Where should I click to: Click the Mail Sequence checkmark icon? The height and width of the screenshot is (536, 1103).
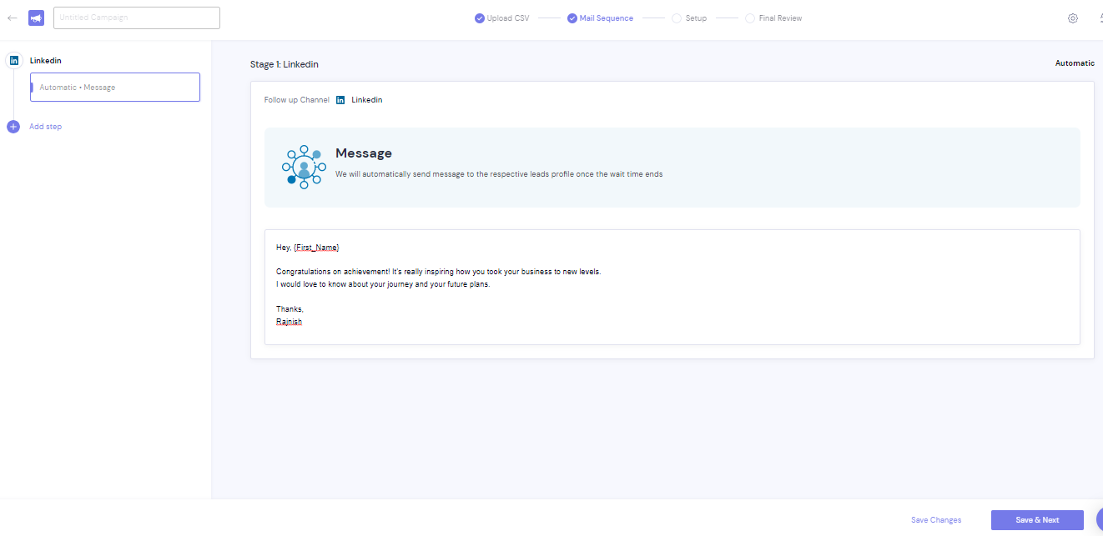tap(572, 18)
